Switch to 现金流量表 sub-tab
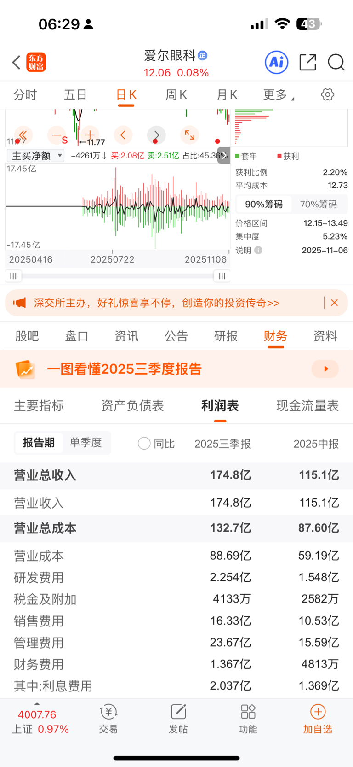 pyautogui.click(x=307, y=406)
